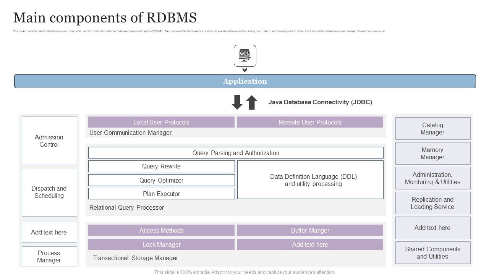Click the blue Application banner
The height and width of the screenshot is (275, 489).
[x=244, y=81]
